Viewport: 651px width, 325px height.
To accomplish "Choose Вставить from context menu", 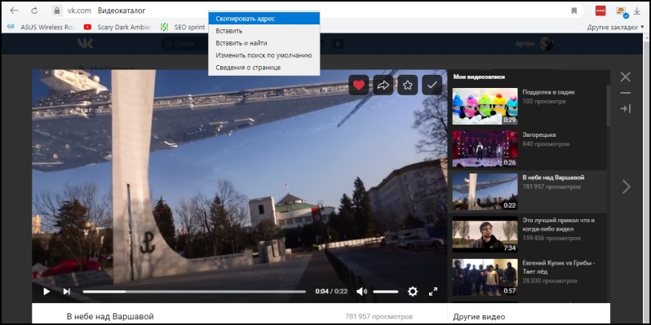I will [264, 31].
